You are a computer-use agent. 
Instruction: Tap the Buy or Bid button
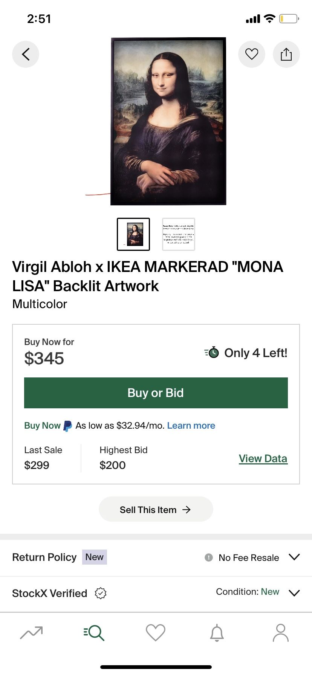click(x=156, y=392)
